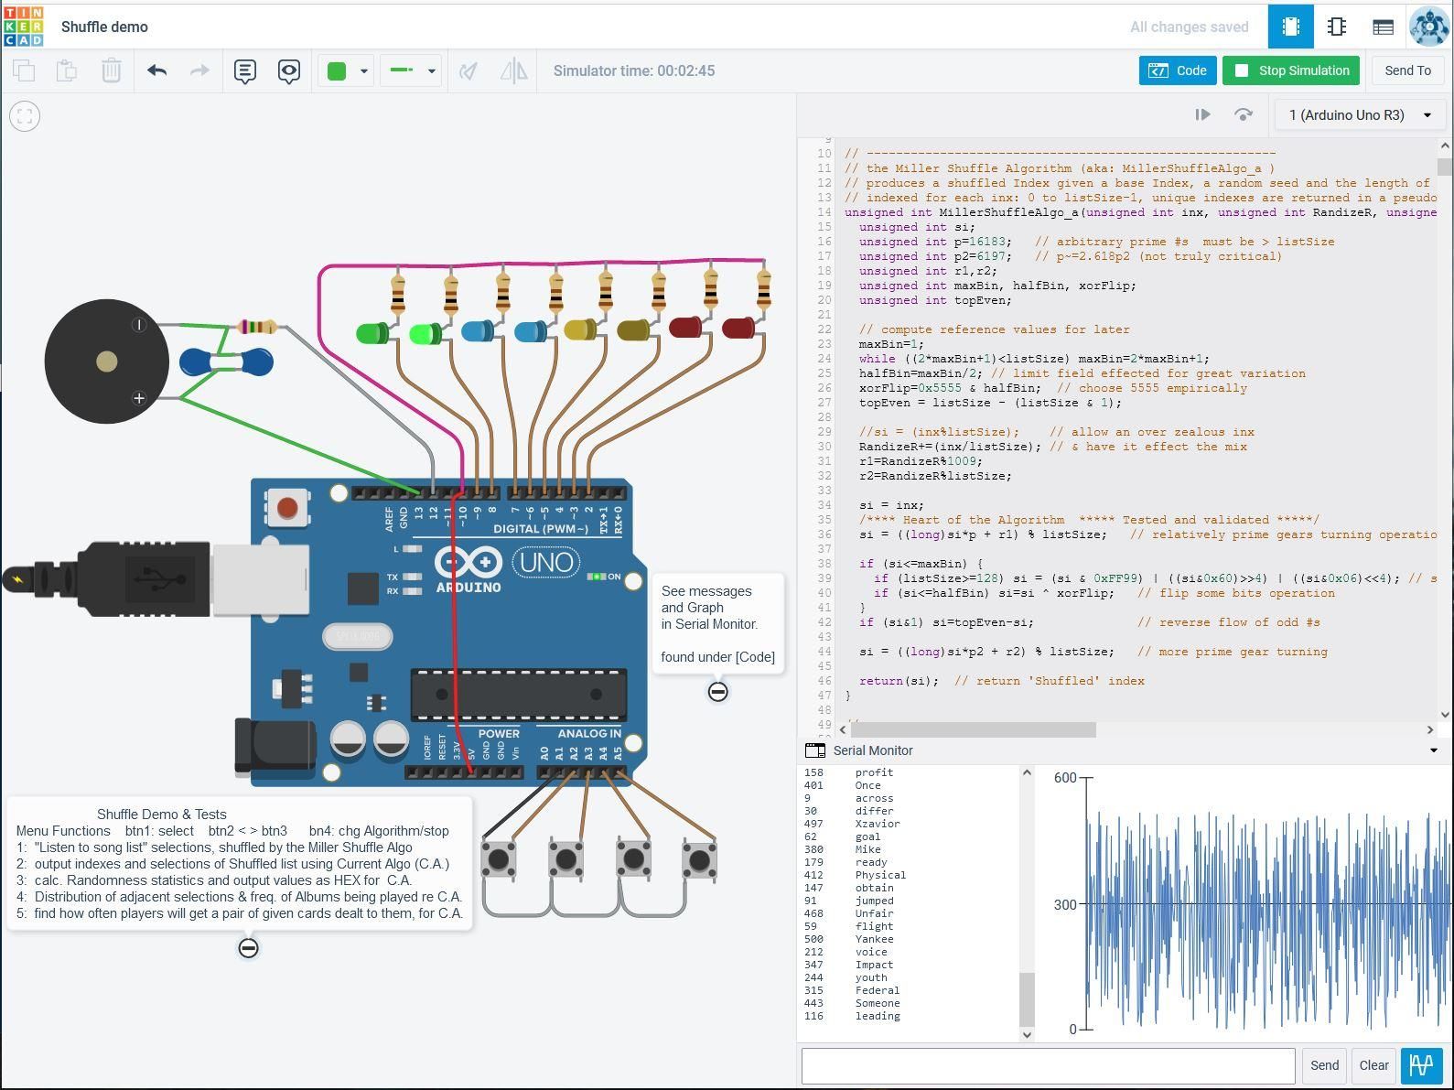Viewport: 1454px width, 1090px height.
Task: Open the notes tool icon
Action: pos(244,70)
